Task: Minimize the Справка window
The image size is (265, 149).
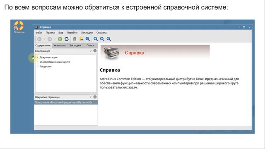Action: (239, 27)
